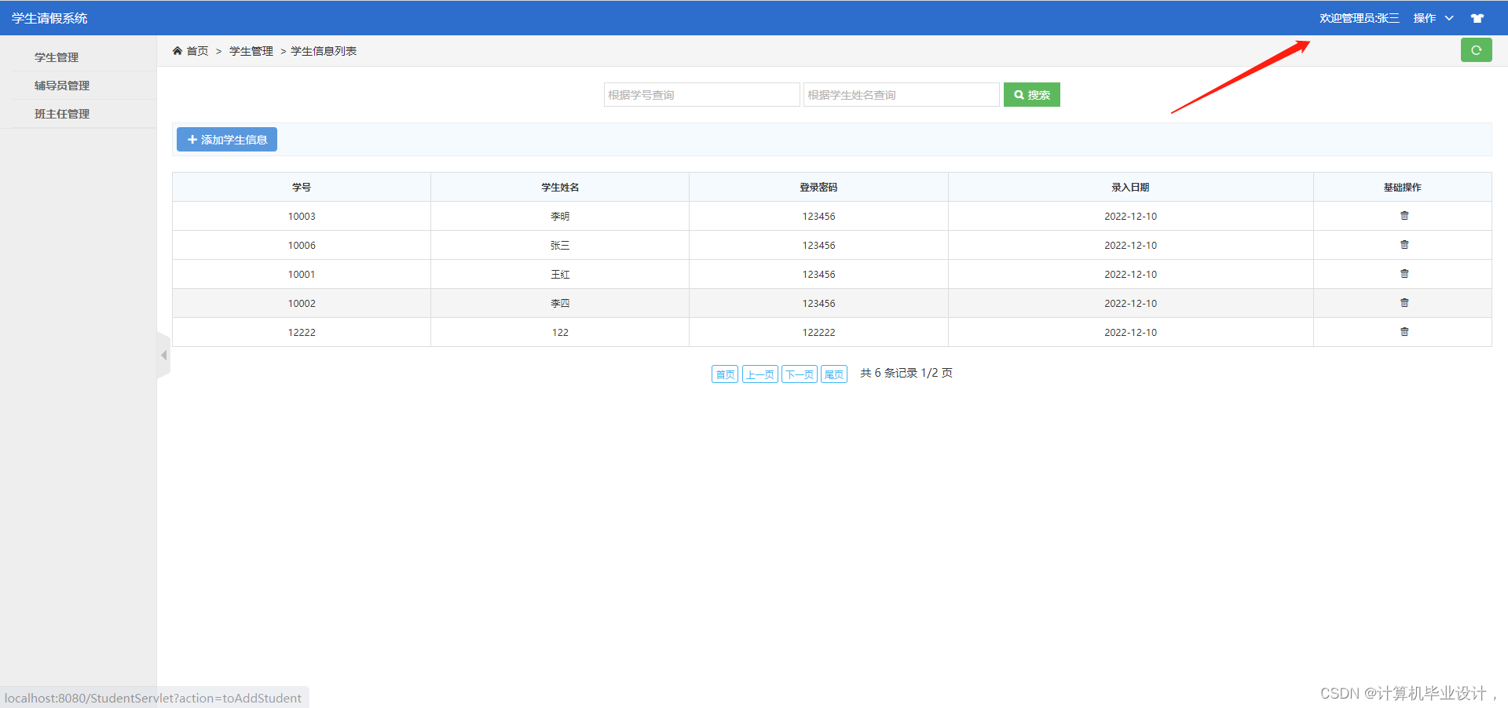Delete student 10006 with trash icon
The image size is (1508, 708).
click(1404, 245)
